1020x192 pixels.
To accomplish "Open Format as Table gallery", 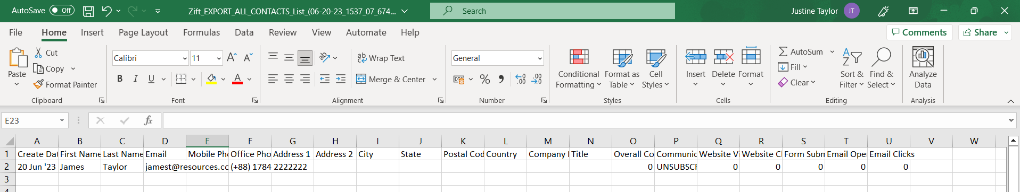I will 622,68.
